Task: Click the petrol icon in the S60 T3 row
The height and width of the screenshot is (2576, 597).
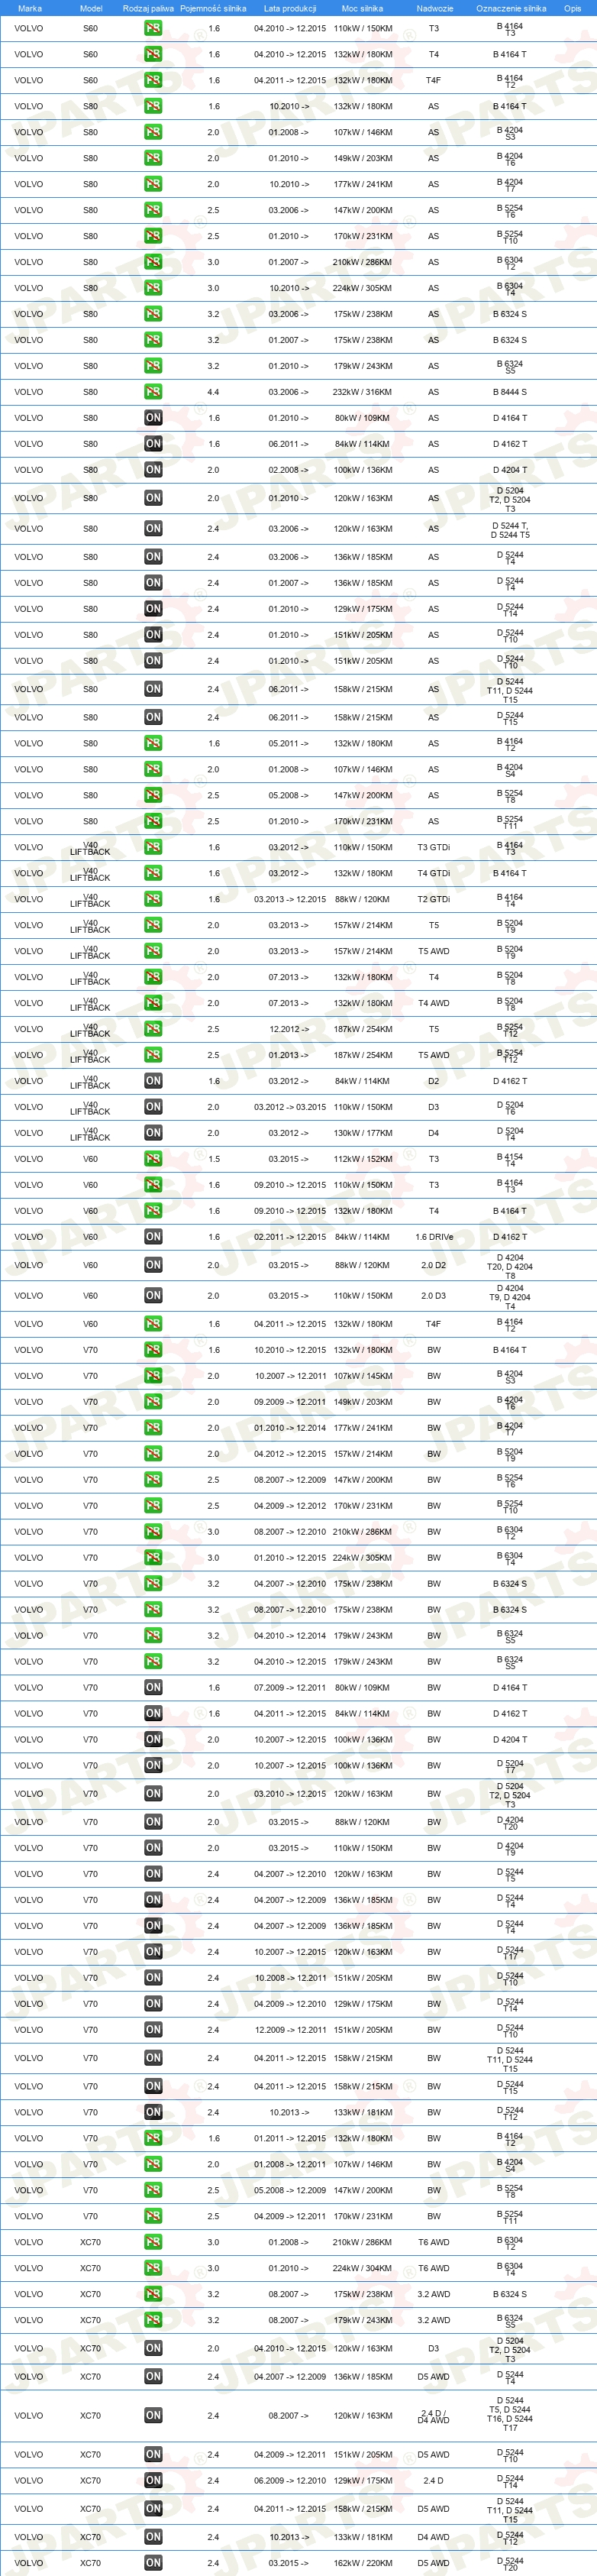Action: click(153, 28)
